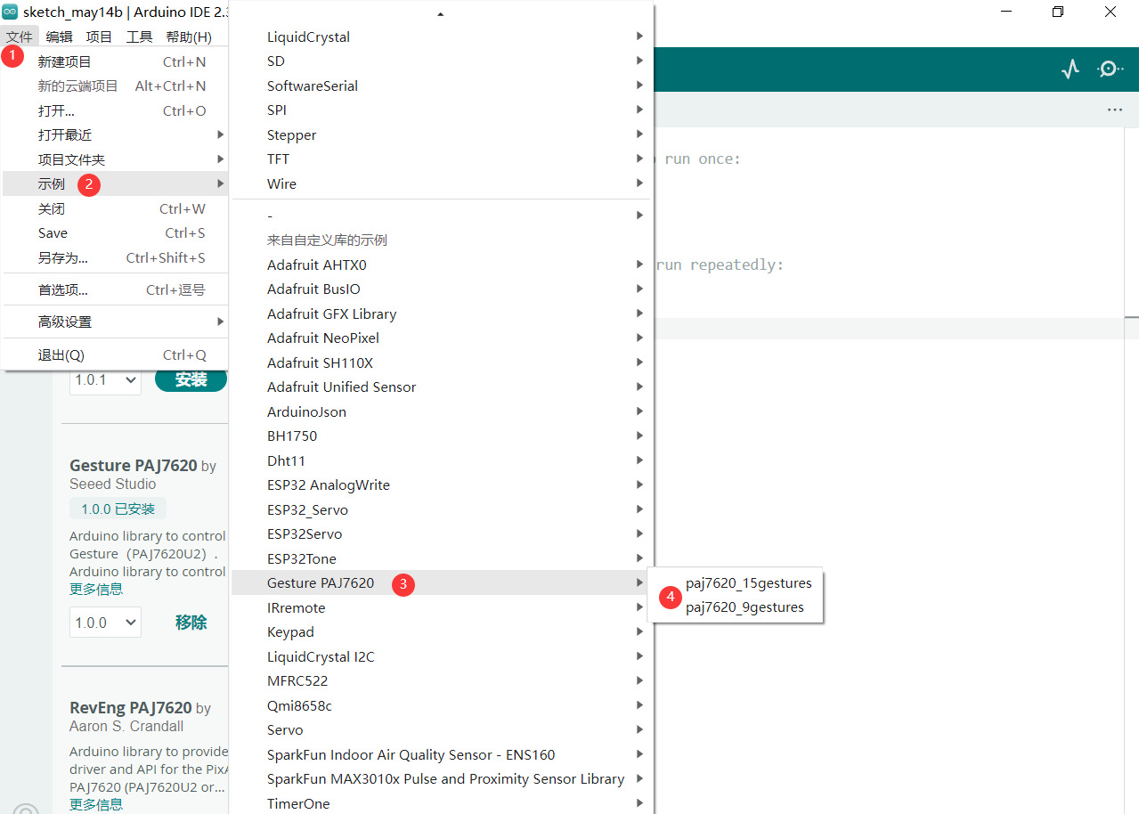Expand the 高级设置 submenu
Viewport: 1139px width, 814px height.
[x=115, y=322]
